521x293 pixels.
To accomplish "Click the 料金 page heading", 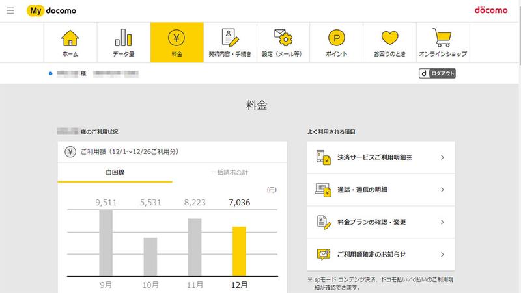I will tap(257, 105).
